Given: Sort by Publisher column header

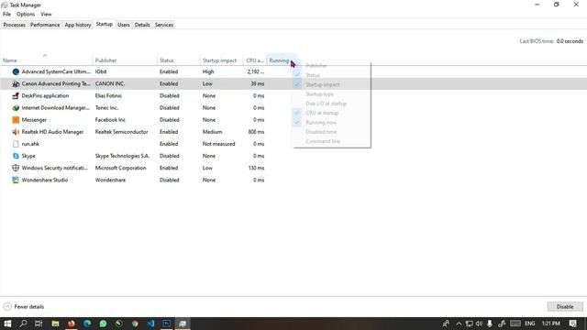Looking at the screenshot, I should 125,60.
